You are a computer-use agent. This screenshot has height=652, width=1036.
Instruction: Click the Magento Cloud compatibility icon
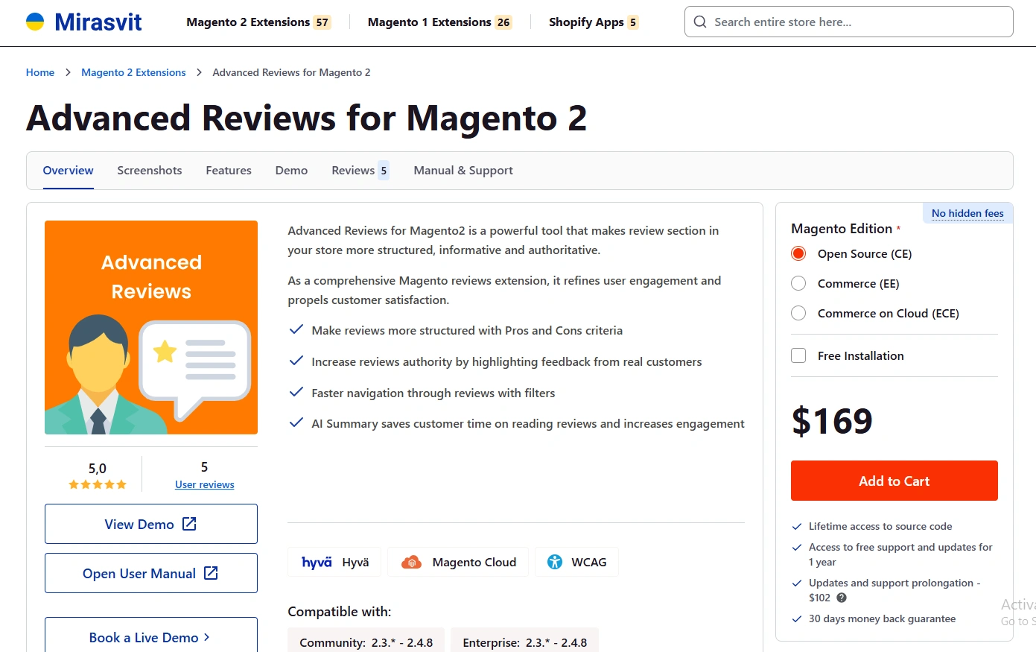click(412, 562)
